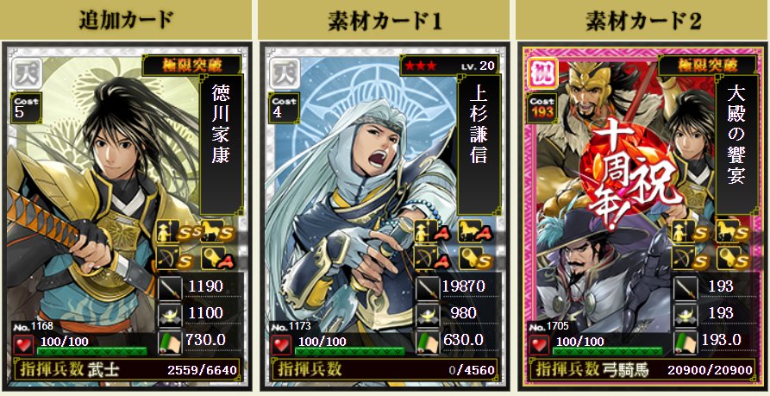This screenshot has width=770, height=396.
Task: Click the heart HP icon on 上杉謙信 card
Action: tap(281, 344)
